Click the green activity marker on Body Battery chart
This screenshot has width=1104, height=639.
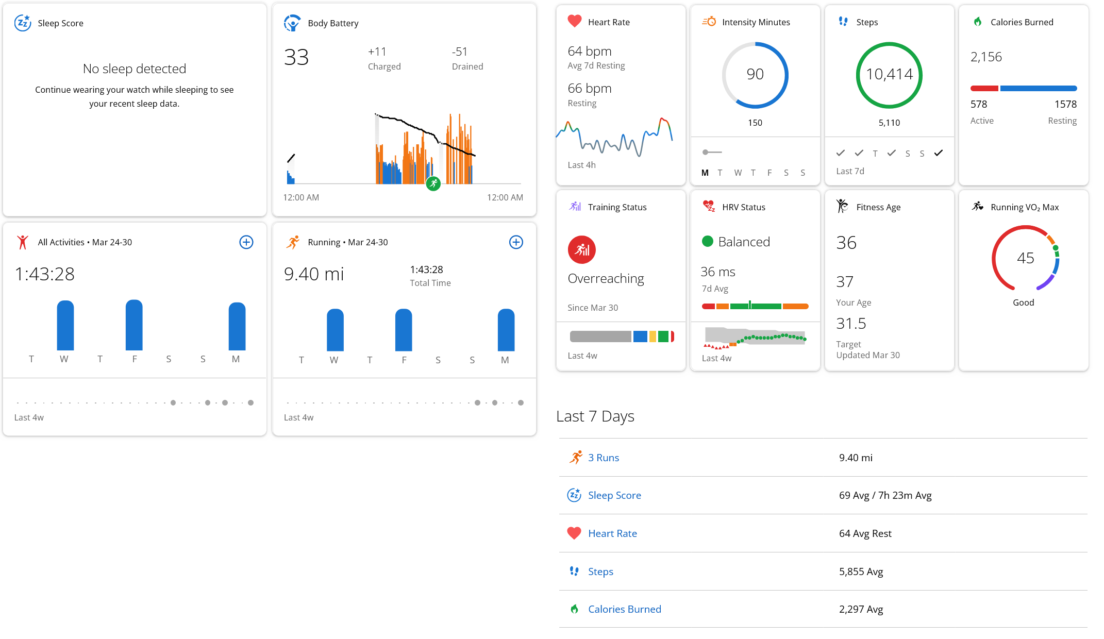pyautogui.click(x=433, y=183)
